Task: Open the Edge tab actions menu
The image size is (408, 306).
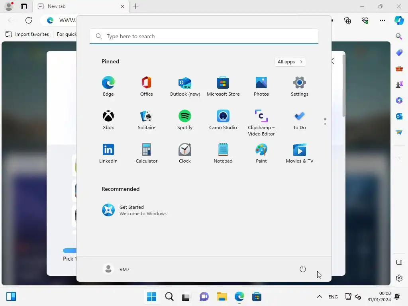Action: 24,6
